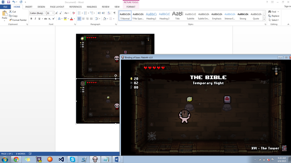Redo the action in Quick Access Toolbar
Screen dimensions: 291x163
21,2
